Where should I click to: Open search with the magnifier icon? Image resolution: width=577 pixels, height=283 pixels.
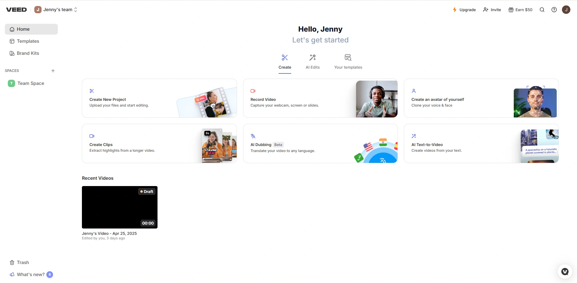point(542,10)
